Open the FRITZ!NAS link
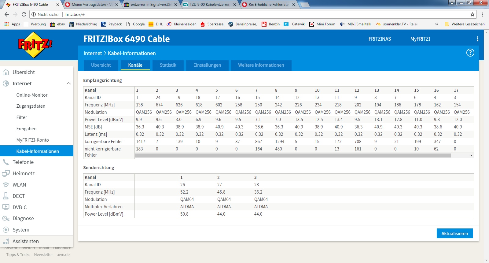489x263 pixels. pyautogui.click(x=380, y=39)
